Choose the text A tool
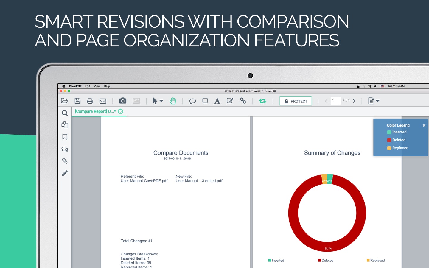The image size is (429, 268). click(217, 101)
